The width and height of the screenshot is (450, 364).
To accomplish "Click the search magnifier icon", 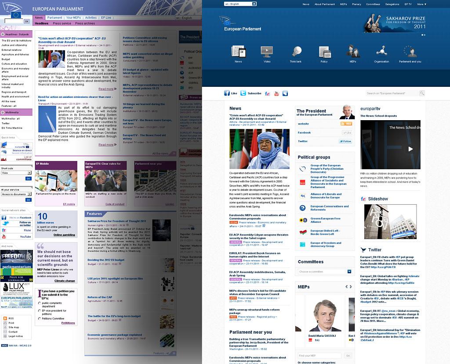I will tap(422, 93).
